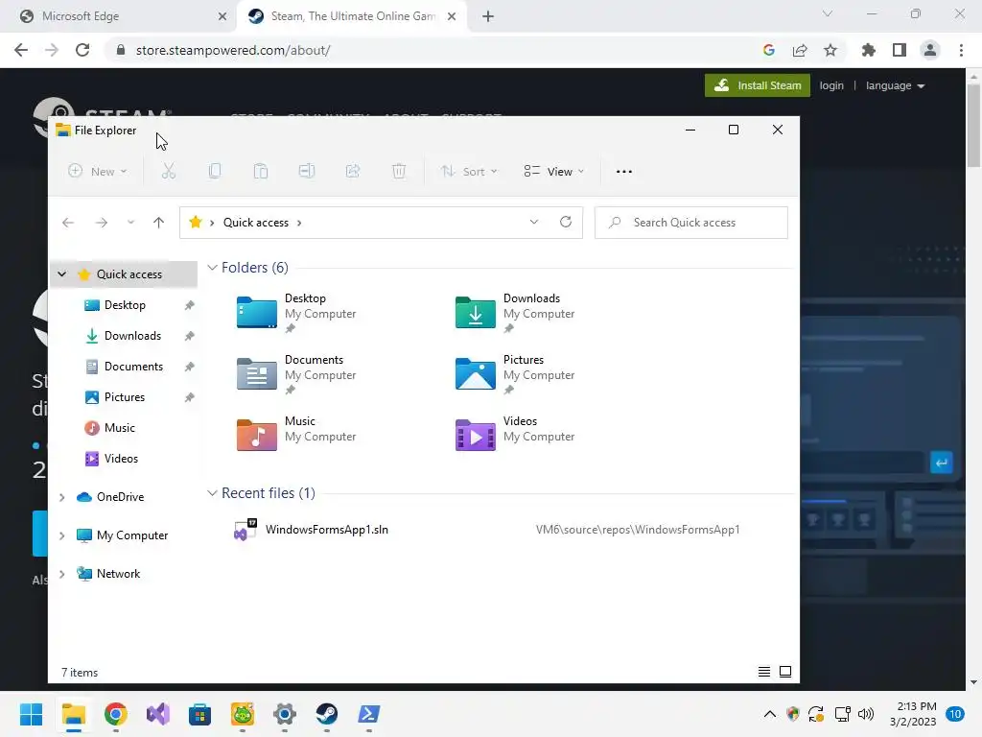Open the View layout dropdown
This screenshot has height=737, width=982.
553,171
